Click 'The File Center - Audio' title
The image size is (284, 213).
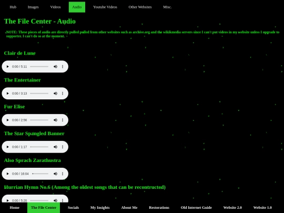pos(40,22)
